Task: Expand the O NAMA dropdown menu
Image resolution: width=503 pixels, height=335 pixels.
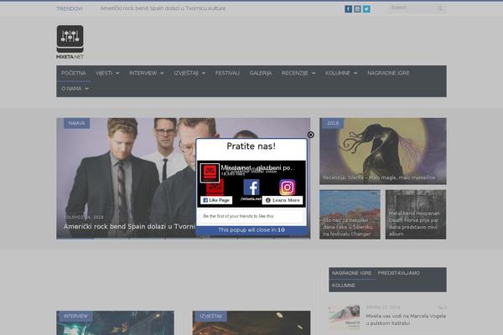Action: pyautogui.click(x=75, y=89)
